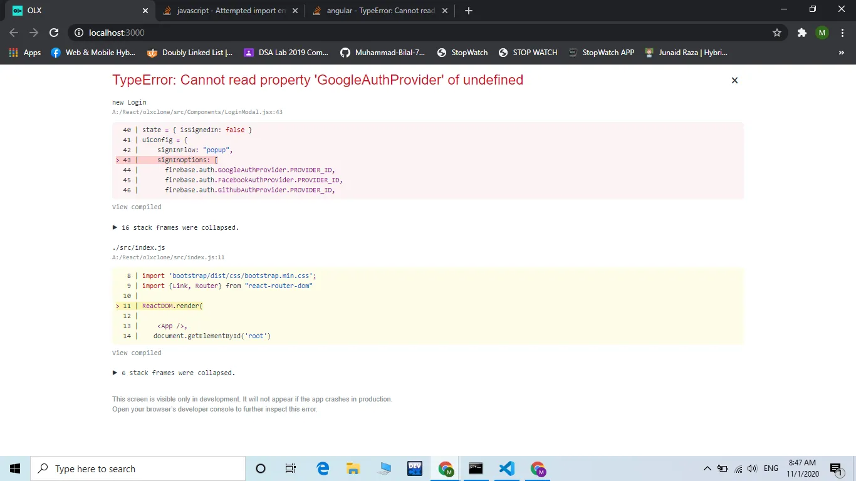Screen dimensions: 856x481
Task: Click the document.getElementById('root') line
Action: tap(212, 336)
